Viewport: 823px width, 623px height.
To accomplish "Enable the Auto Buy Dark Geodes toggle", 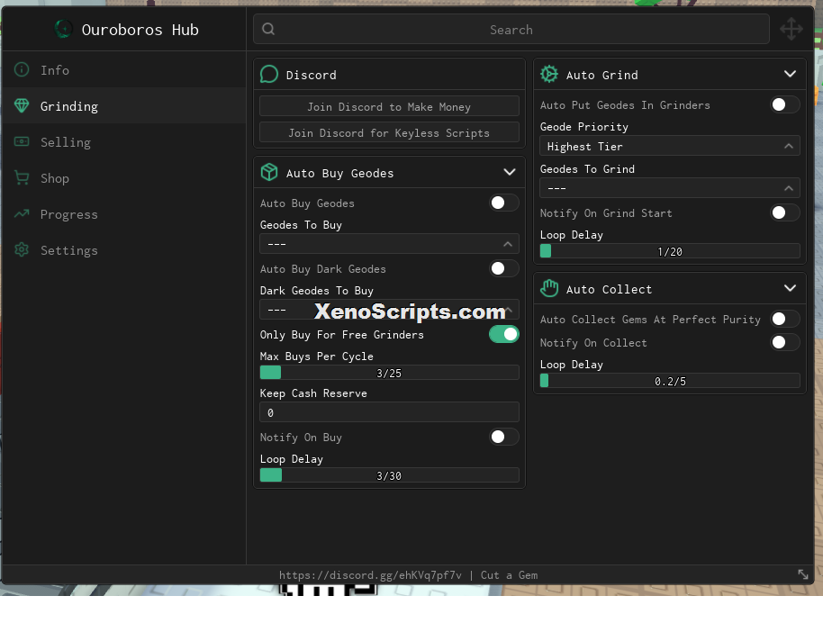I will [x=504, y=268].
